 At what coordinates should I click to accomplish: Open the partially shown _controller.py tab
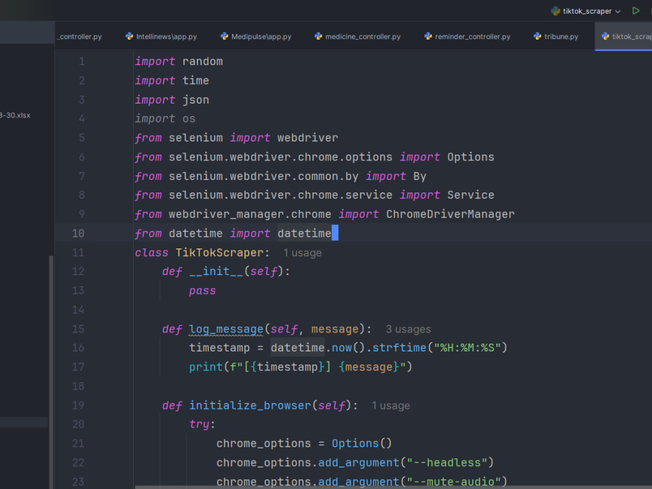pyautogui.click(x=79, y=37)
